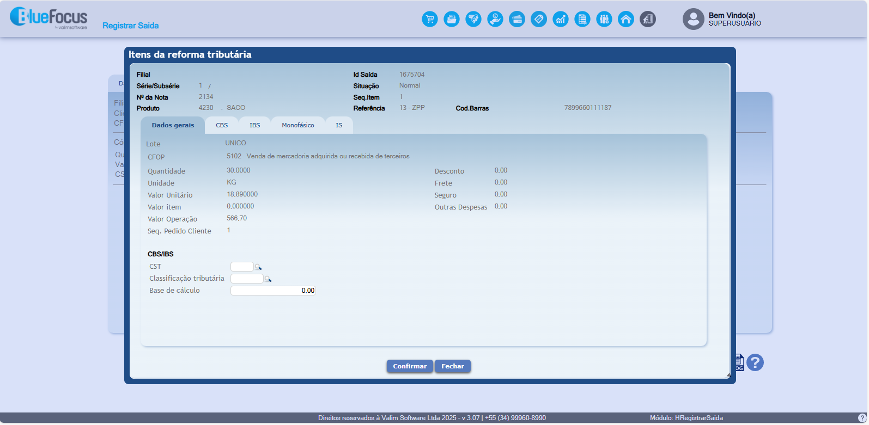Click the footer copyright text
Viewport: 869px width, 425px height.
coord(432,418)
